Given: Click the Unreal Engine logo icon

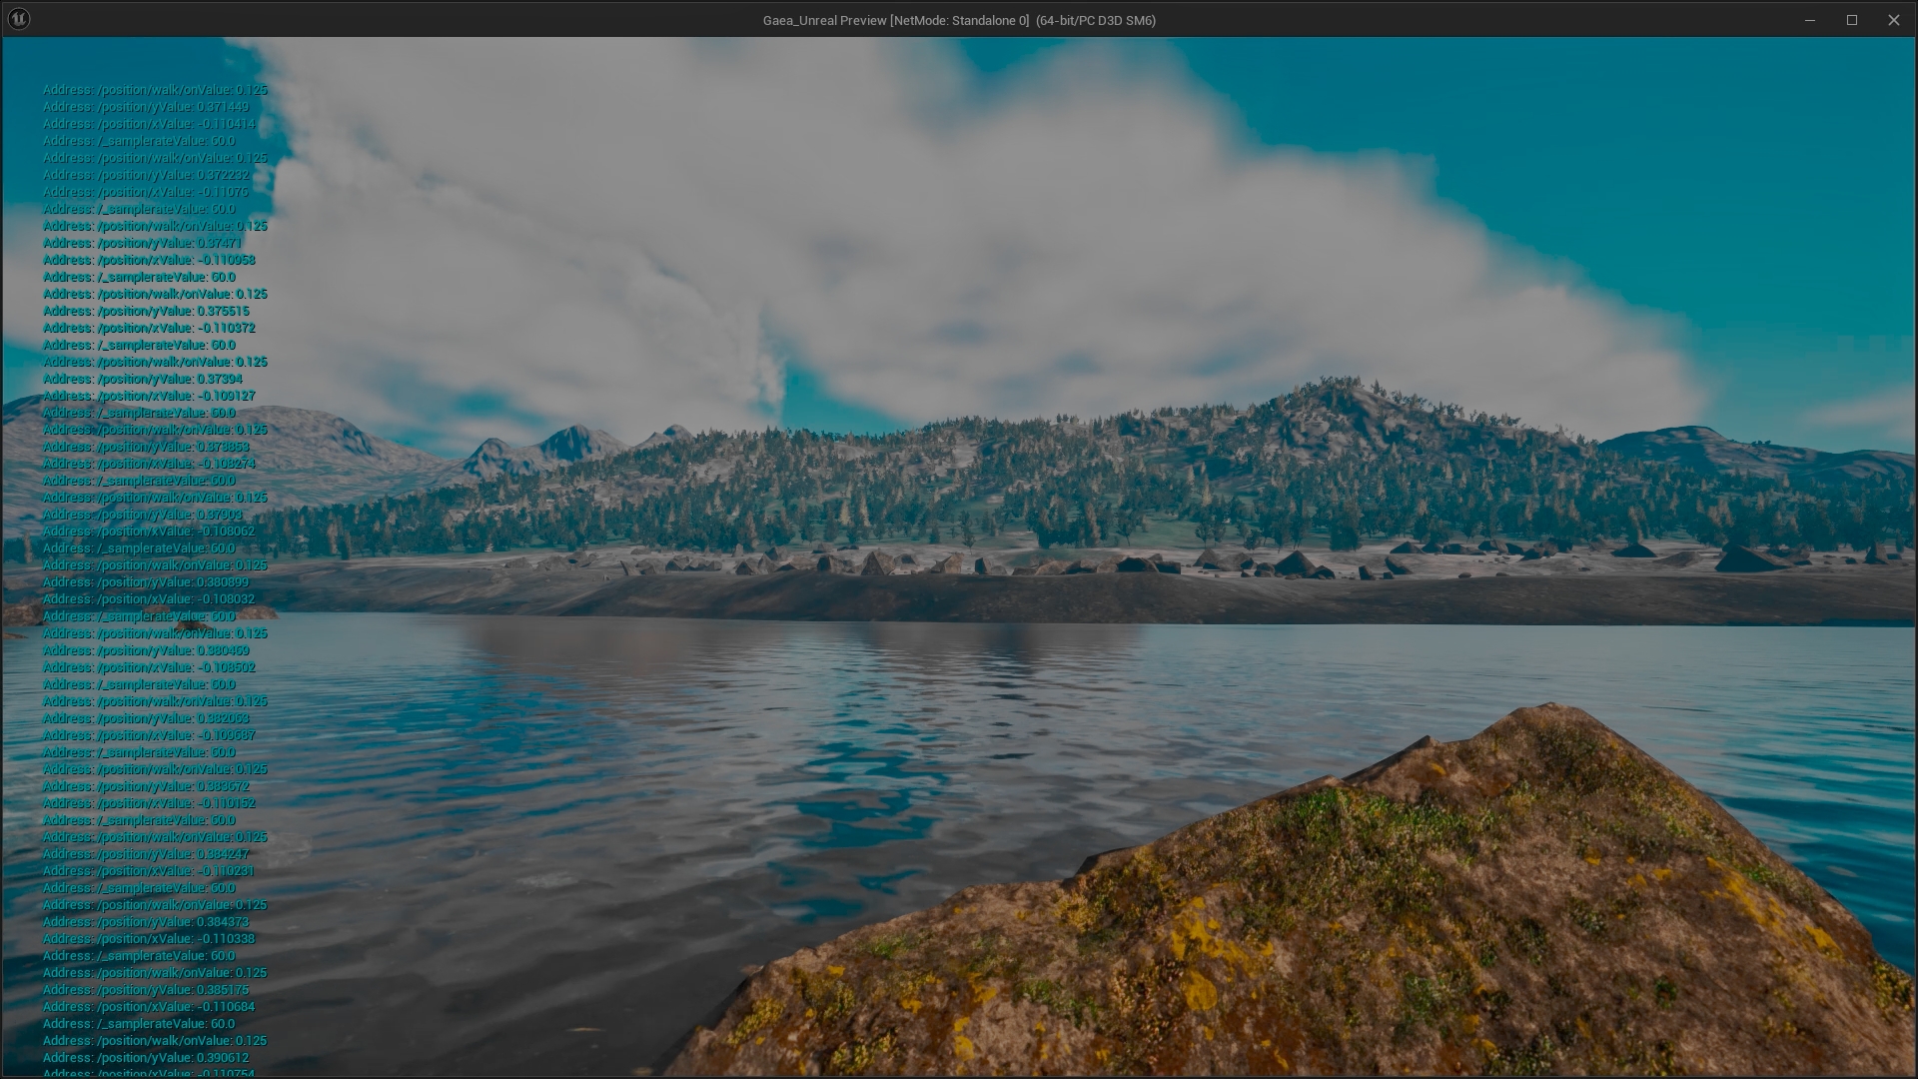Looking at the screenshot, I should point(19,19).
